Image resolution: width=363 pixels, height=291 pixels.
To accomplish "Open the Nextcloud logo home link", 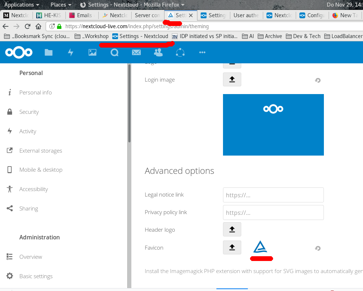I will coord(19,52).
